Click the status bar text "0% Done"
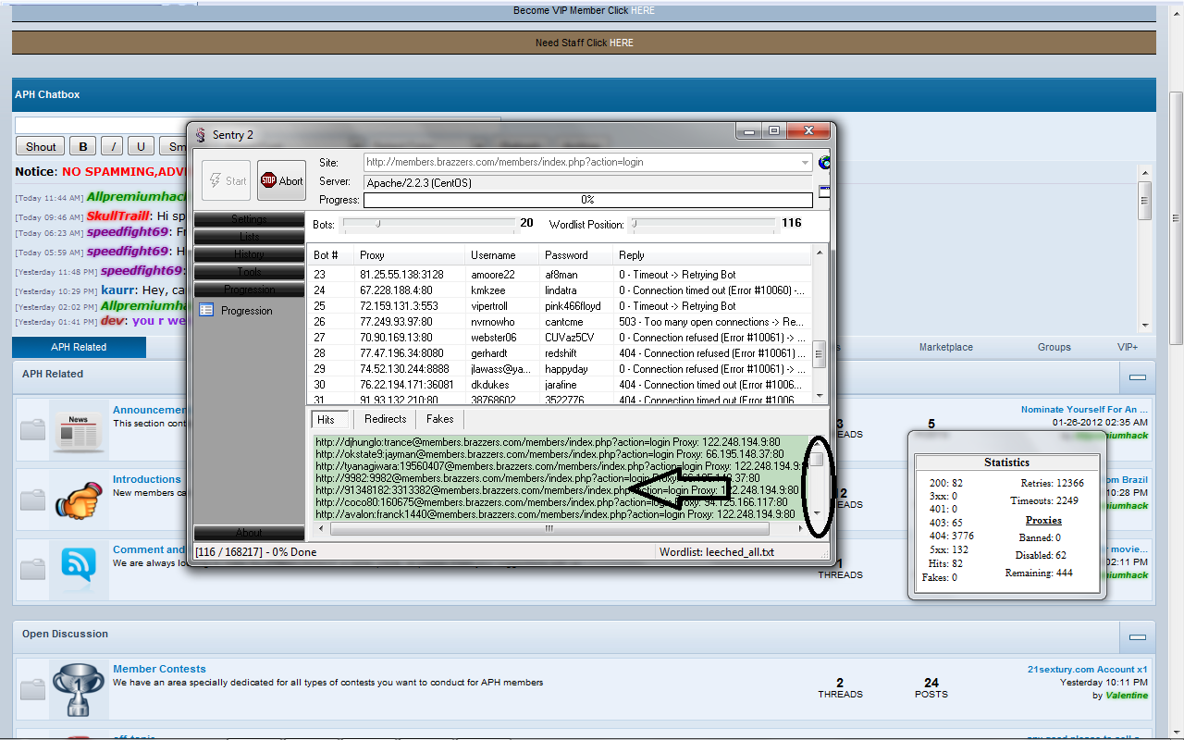 click(x=295, y=552)
